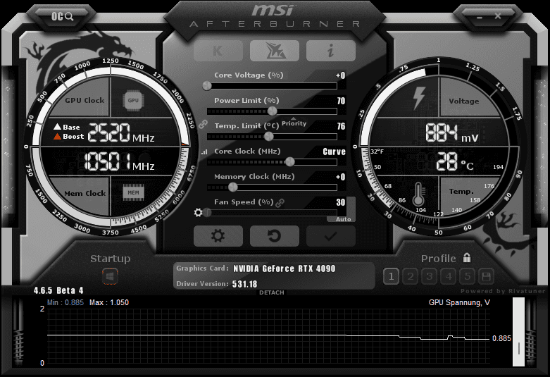The image size is (550, 377).
Task: Click the MSI jet logo button
Action: [x=275, y=51]
